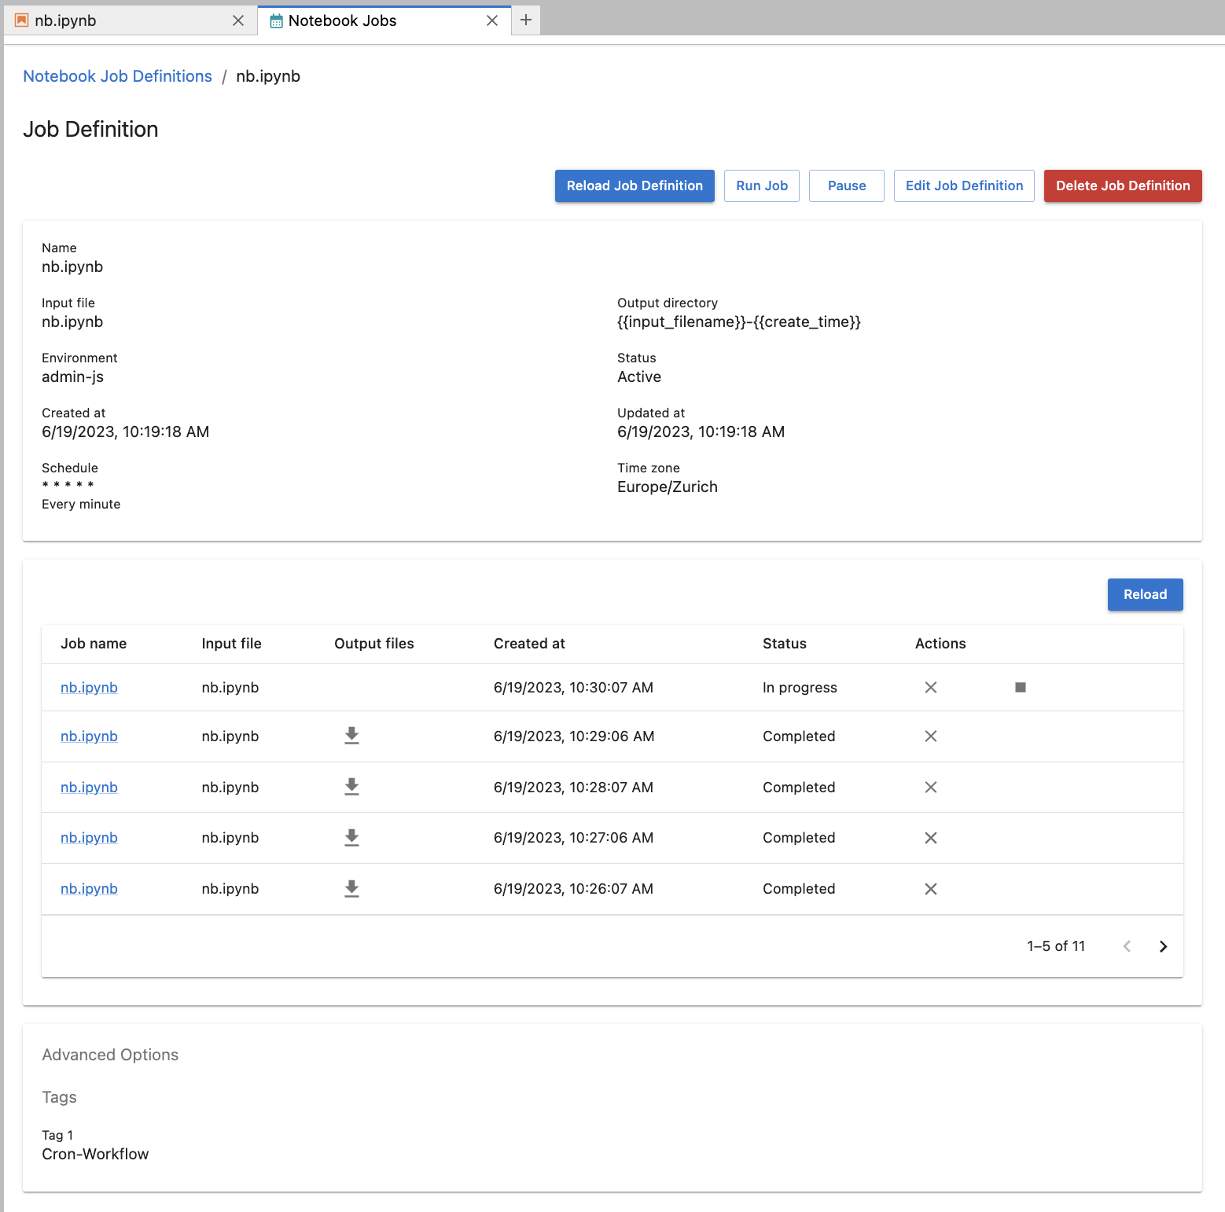Click the Run Job button
The height and width of the screenshot is (1212, 1225).
761,185
